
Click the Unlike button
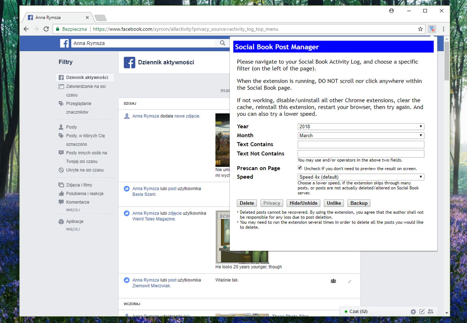click(x=334, y=203)
